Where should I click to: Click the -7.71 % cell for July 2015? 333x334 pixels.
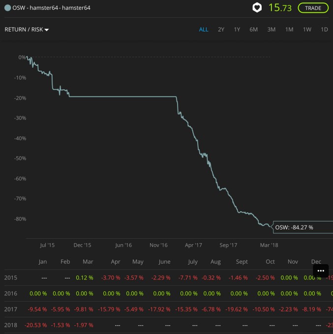tap(188, 278)
